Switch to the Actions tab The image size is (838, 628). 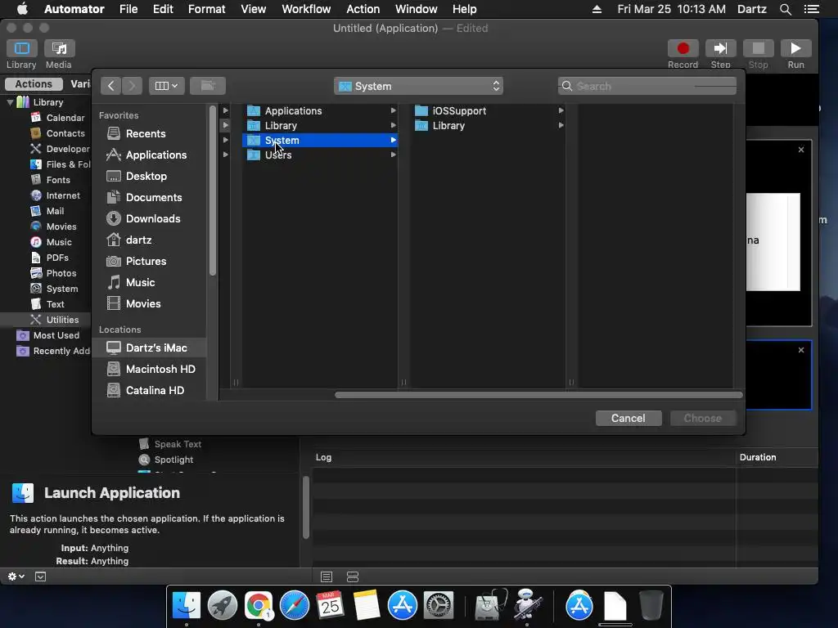pyautogui.click(x=34, y=84)
